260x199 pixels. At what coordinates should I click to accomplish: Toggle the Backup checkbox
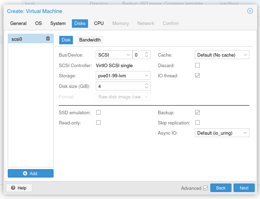point(197,112)
